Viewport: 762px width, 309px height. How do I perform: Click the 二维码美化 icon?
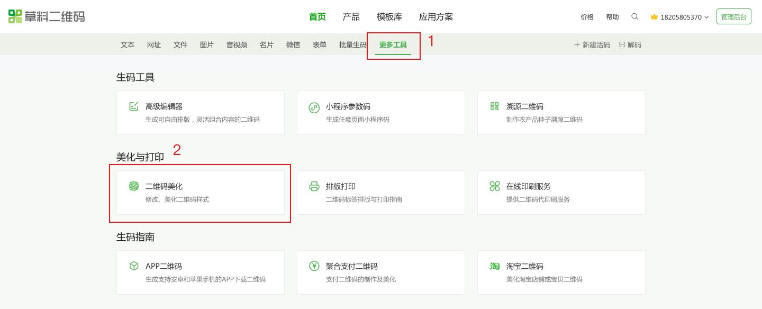tap(134, 186)
